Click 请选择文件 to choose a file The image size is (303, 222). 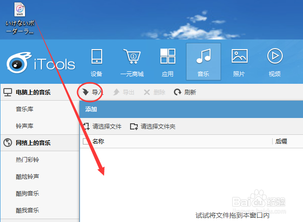[103, 126]
